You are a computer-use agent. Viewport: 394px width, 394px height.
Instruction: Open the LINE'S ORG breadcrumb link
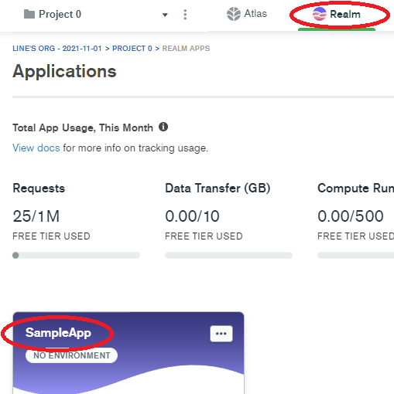(57, 49)
